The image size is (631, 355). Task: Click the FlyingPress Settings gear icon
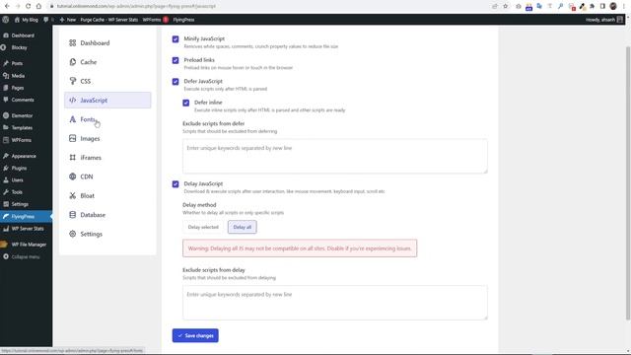tap(72, 234)
